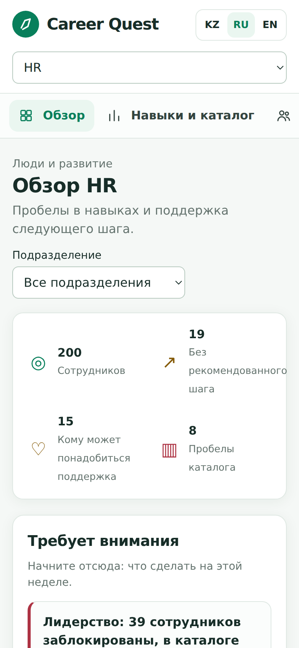Viewport: 299px width, 648px height.
Task: Click the 19 Без рекомендованного шага statistic
Action: 238,362
